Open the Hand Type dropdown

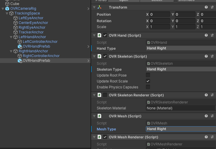point(181,48)
